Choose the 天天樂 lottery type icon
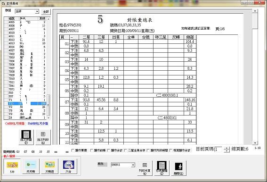The height and width of the screenshot is (182, 267). (x=31, y=166)
